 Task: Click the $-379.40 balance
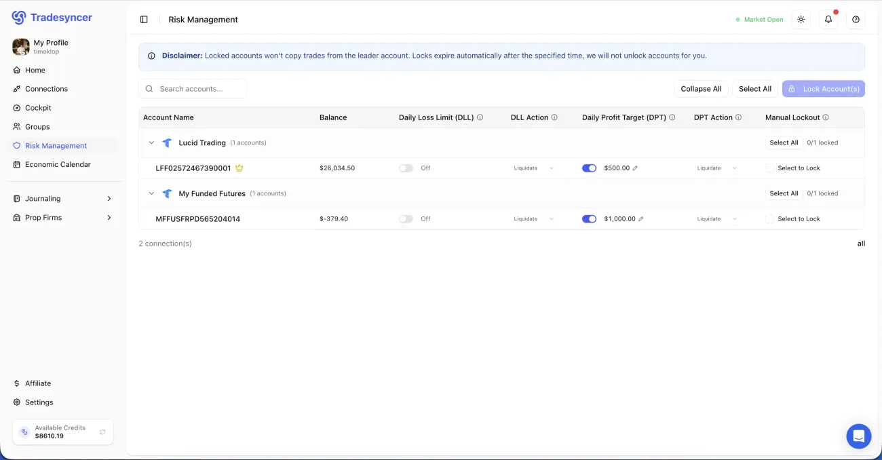[x=334, y=219]
